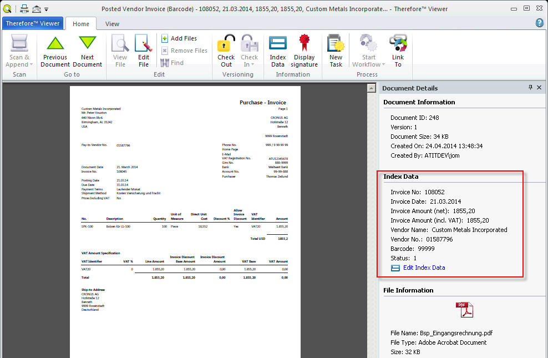This screenshot has height=358, width=548.
Task: Open the Therefore Viewer menu
Action: click(32, 23)
